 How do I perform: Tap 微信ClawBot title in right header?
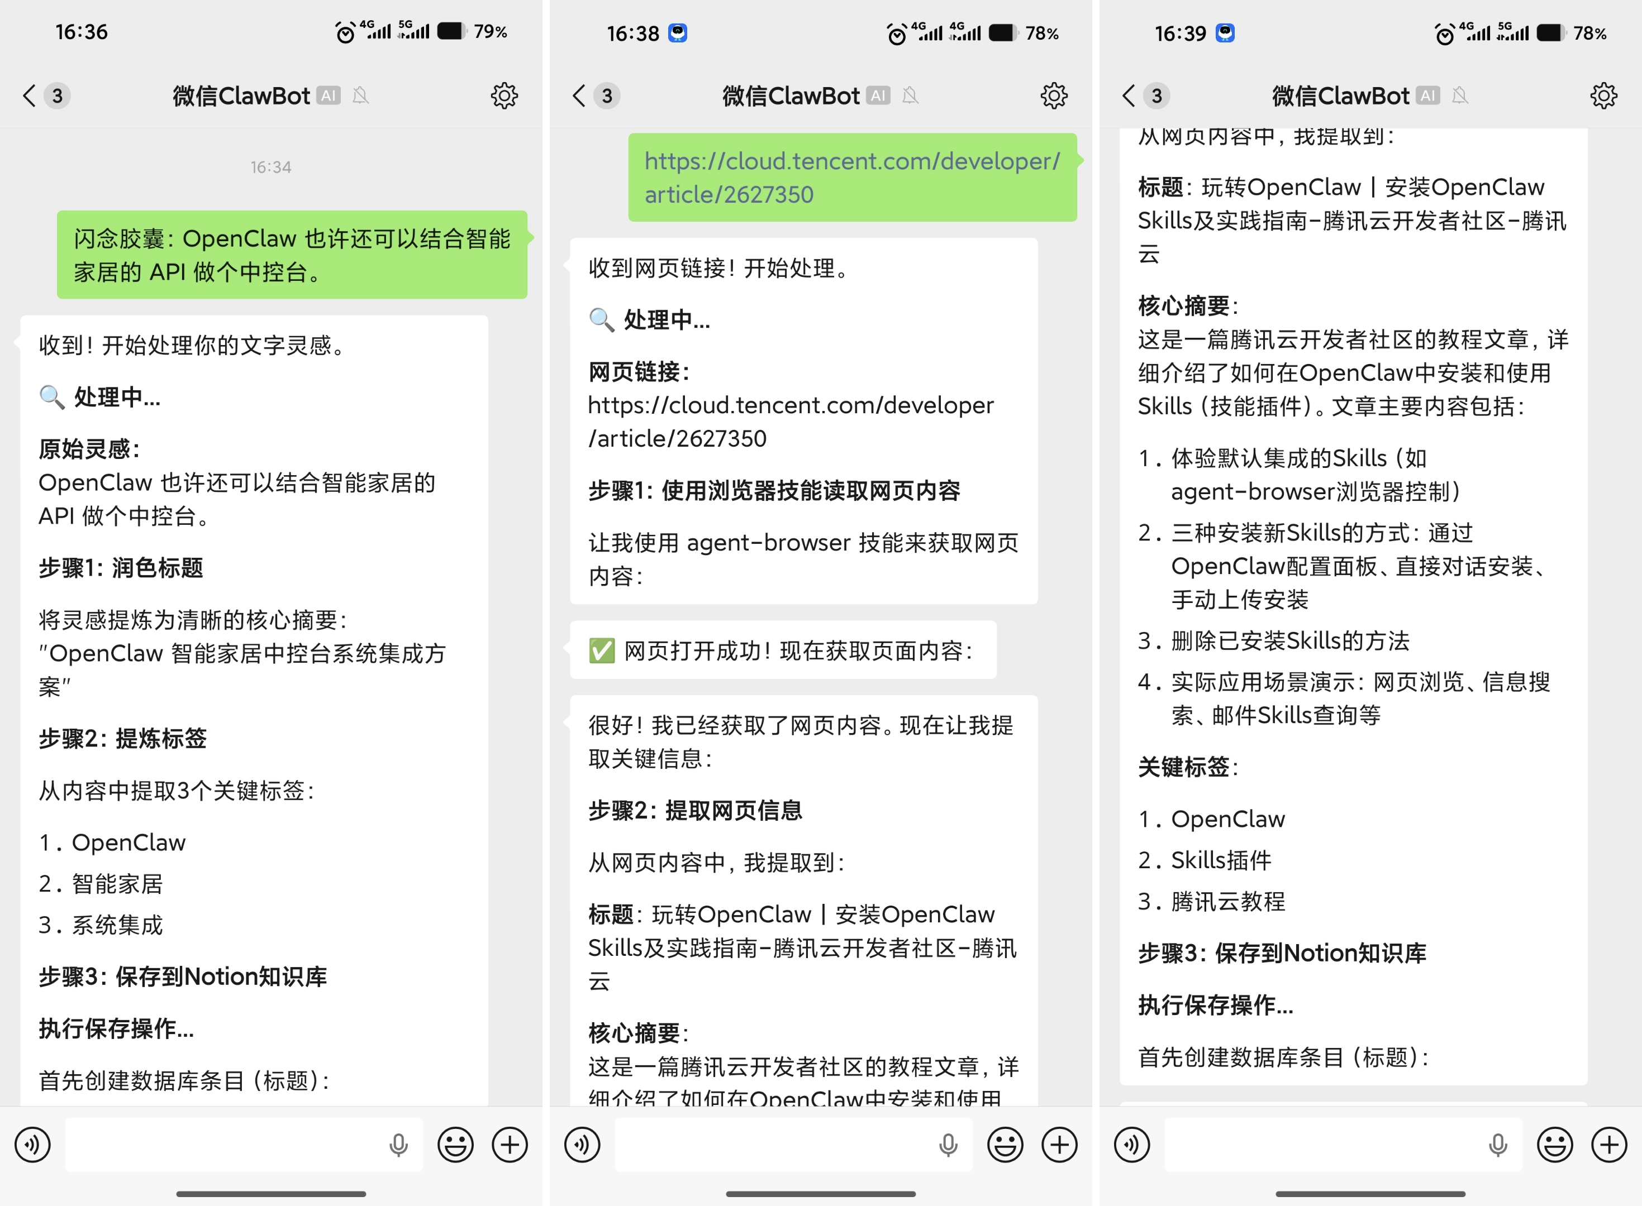[x=1340, y=95]
